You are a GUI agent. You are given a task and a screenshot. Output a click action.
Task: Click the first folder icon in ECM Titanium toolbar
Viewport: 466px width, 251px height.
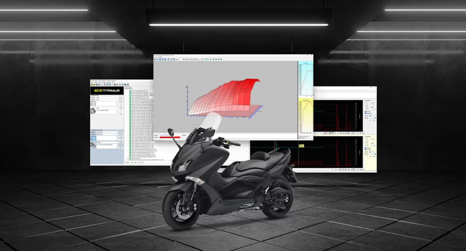(92, 85)
